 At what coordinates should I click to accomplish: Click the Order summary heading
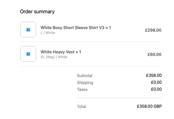[x=37, y=12]
